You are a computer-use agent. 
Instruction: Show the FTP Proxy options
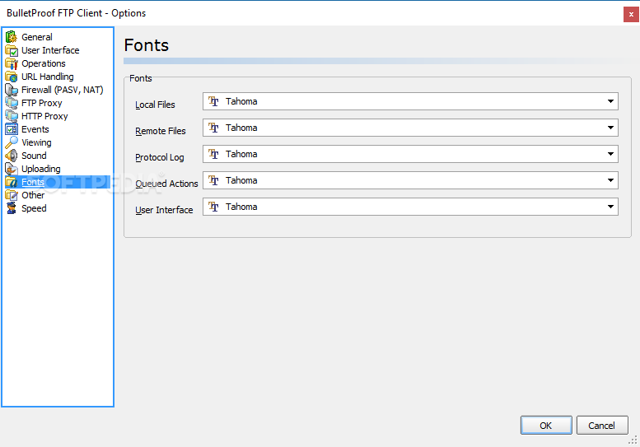point(42,103)
